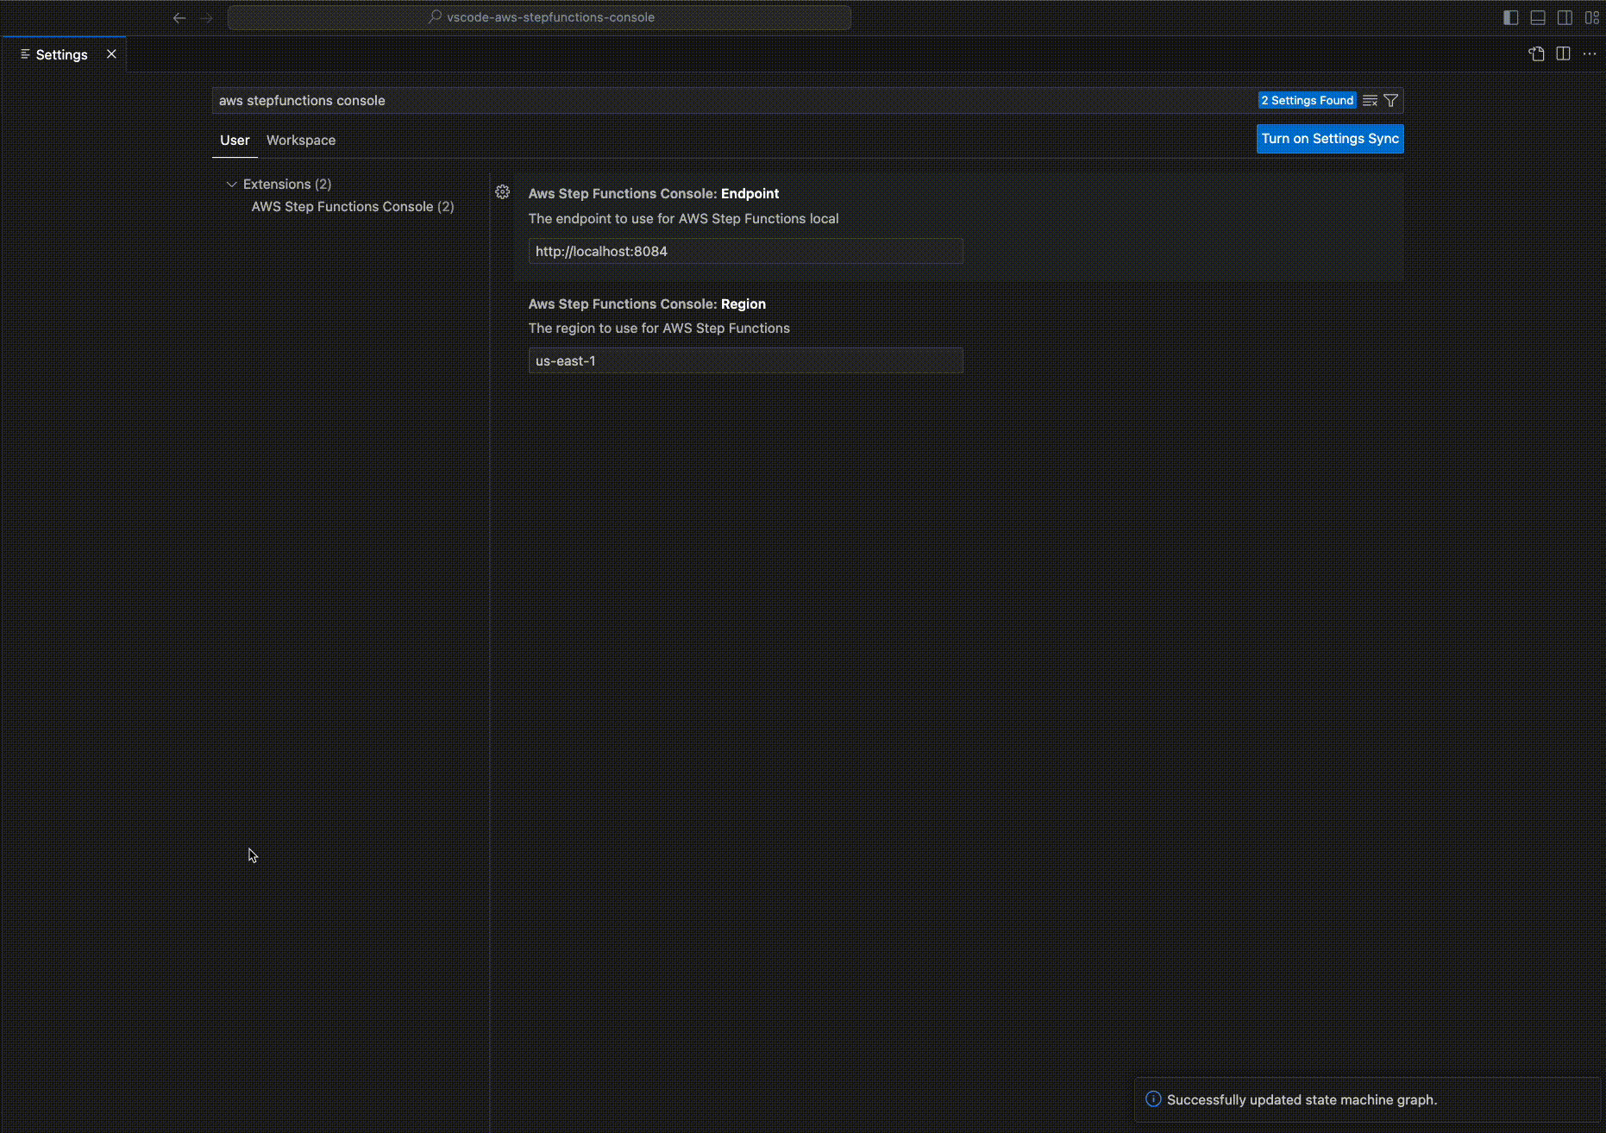Turn on Settings Sync
This screenshot has height=1133, width=1606.
[1330, 139]
